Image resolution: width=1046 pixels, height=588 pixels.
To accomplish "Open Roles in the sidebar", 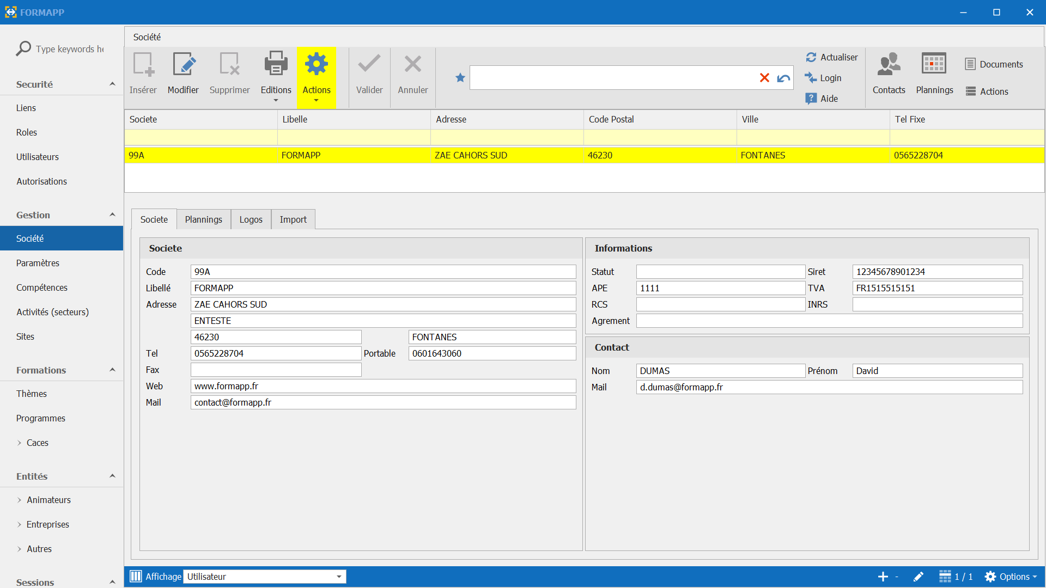I will (62, 132).
